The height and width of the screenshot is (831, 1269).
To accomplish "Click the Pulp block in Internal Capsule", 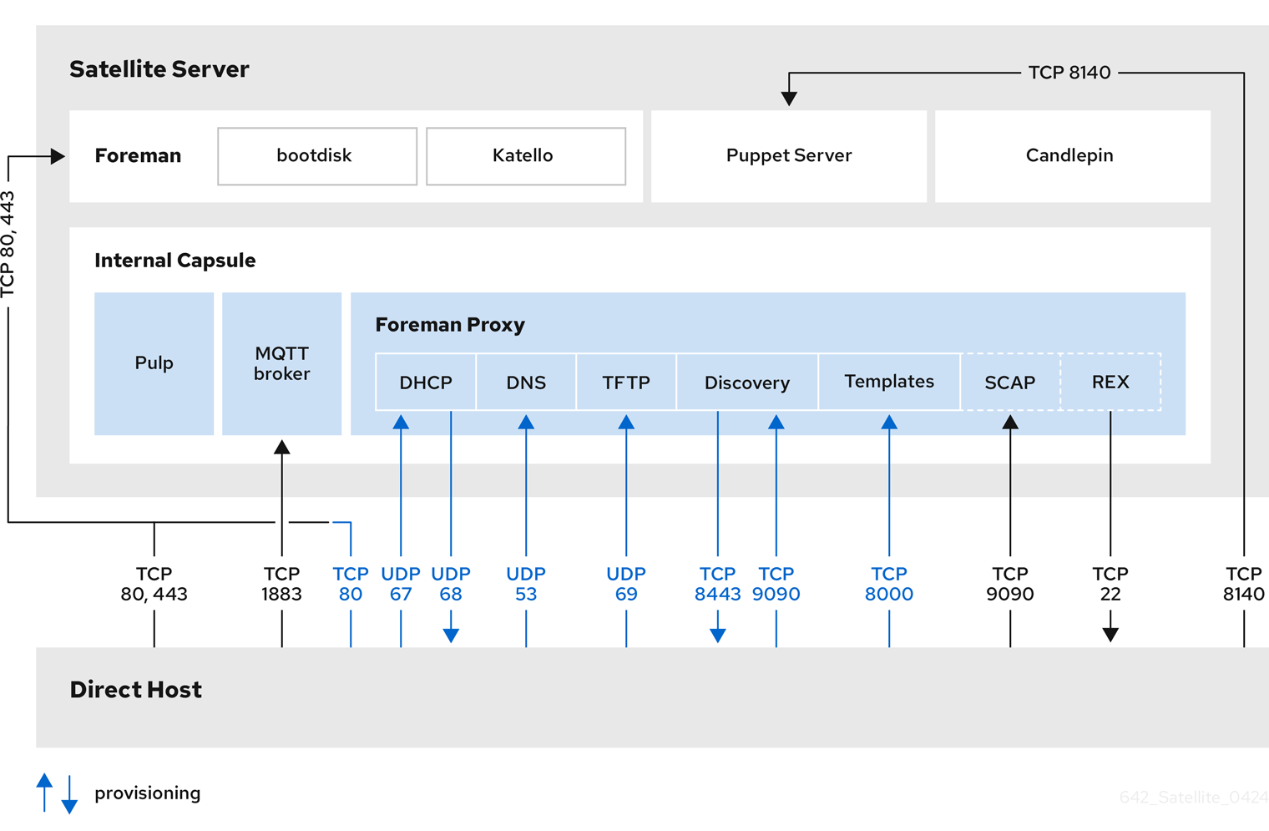I will point(154,363).
